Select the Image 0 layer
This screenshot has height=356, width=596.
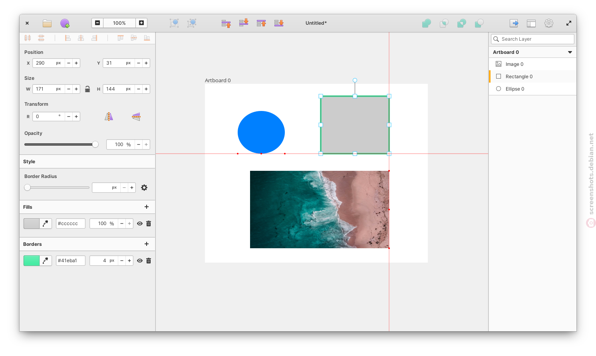(x=532, y=64)
